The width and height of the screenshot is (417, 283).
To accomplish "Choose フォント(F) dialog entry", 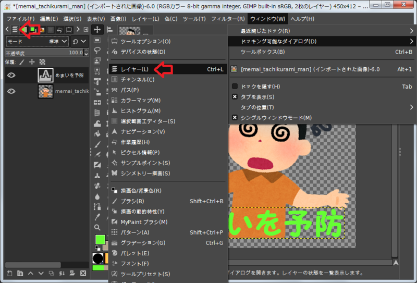I will pos(168,264).
